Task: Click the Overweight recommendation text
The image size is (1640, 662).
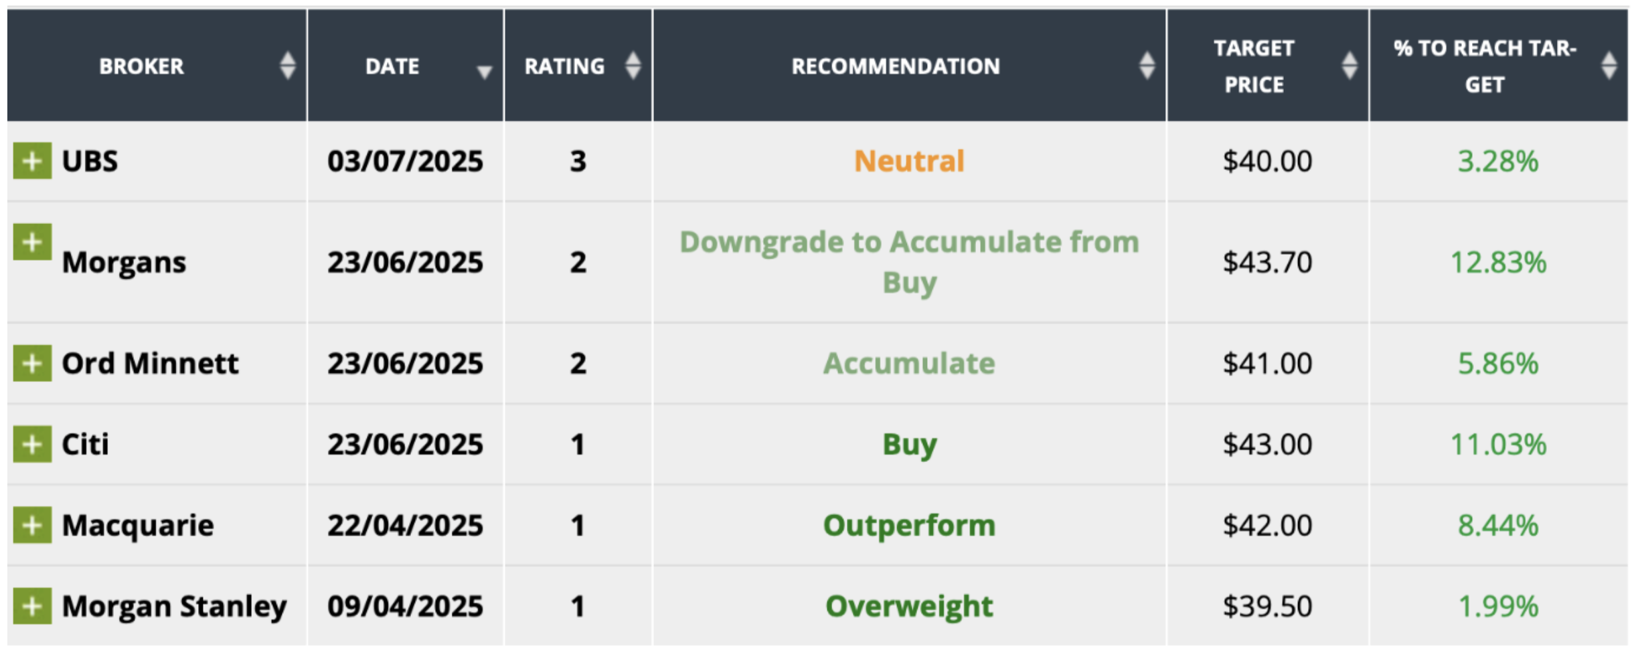Action: point(909,606)
